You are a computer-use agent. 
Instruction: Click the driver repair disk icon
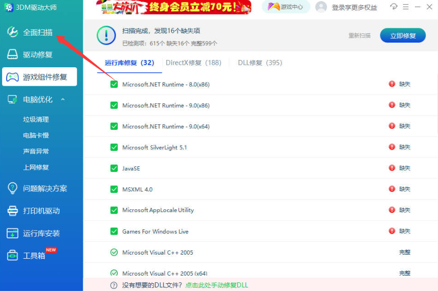tap(12, 54)
